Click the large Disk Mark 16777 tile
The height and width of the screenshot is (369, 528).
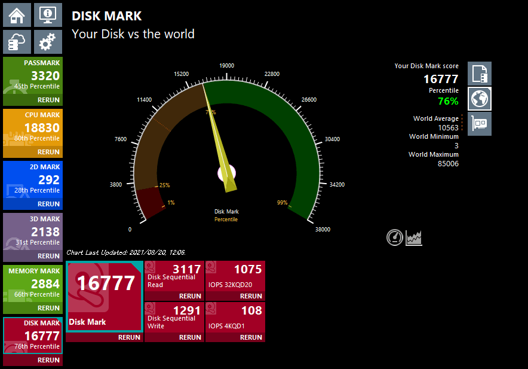point(105,297)
